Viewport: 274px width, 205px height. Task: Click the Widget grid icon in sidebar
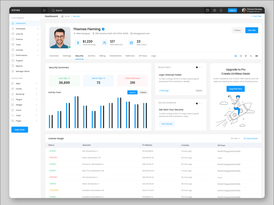point(13,105)
